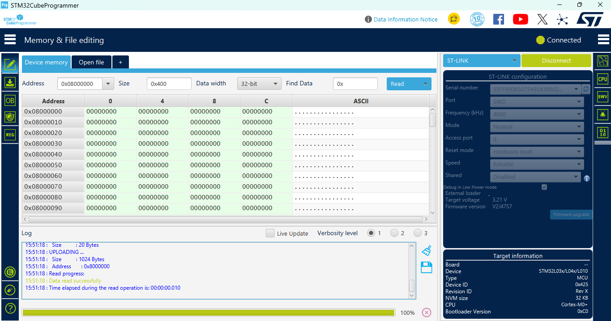This screenshot has width=611, height=321.
Task: Open the Access port dropdown
Action: 537,139
